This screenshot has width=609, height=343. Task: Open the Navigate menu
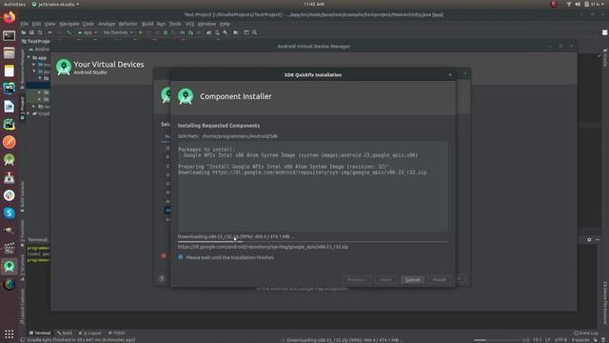click(x=69, y=24)
